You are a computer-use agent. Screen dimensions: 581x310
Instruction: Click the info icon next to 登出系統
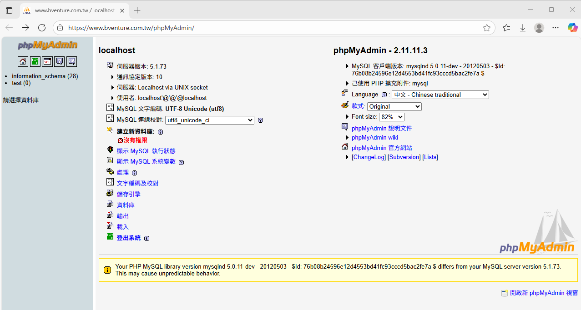point(147,239)
